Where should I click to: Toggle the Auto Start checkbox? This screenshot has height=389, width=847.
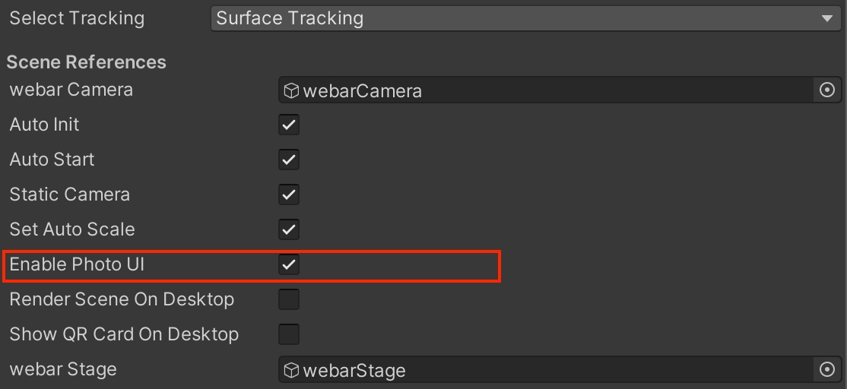pyautogui.click(x=289, y=160)
